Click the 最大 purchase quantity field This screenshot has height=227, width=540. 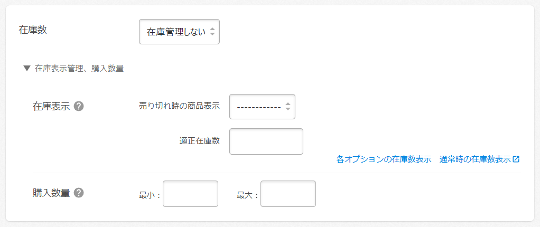tap(288, 194)
